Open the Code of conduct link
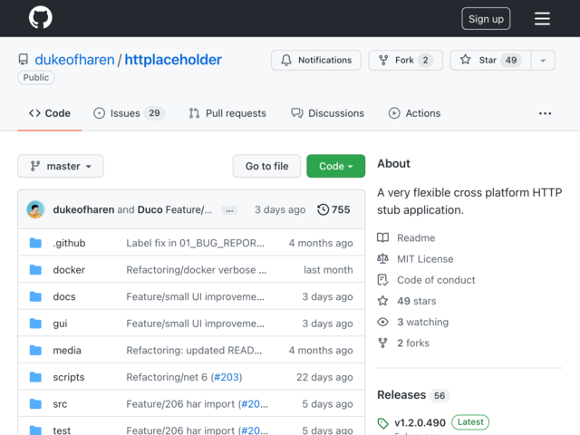This screenshot has width=580, height=435. point(436,280)
